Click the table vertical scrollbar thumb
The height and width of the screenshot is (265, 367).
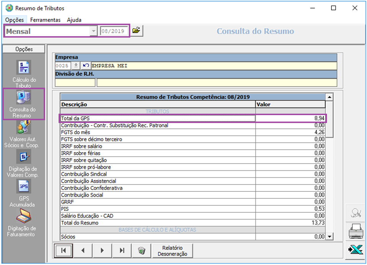click(x=329, y=119)
